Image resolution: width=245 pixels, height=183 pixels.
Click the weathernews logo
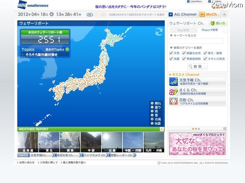click(33, 5)
